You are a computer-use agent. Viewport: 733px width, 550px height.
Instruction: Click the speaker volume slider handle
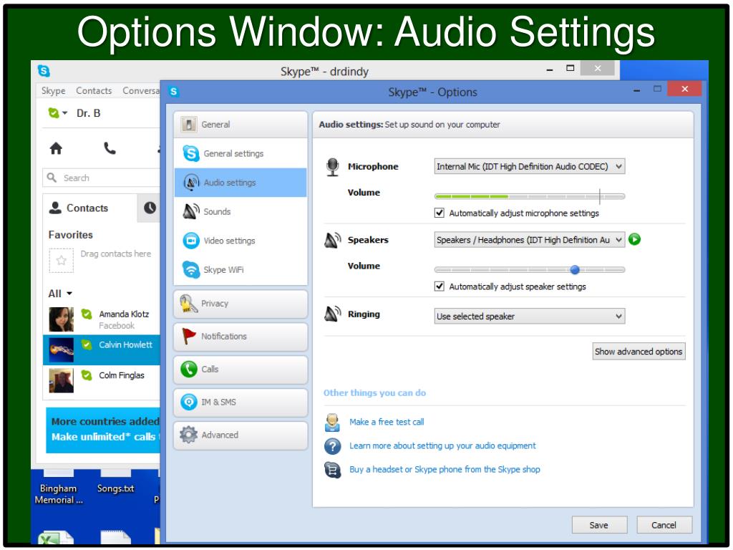click(x=575, y=269)
